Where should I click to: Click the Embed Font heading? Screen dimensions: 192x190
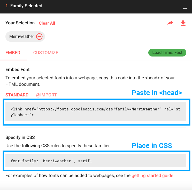pyautogui.click(x=18, y=69)
